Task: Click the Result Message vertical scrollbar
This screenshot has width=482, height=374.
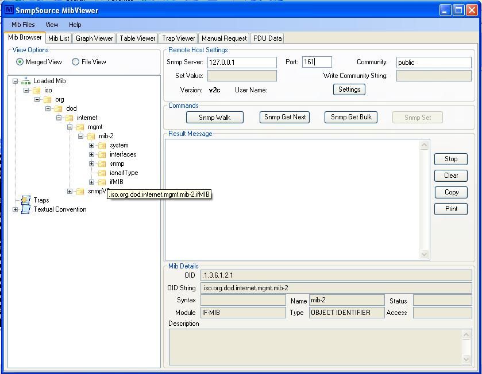Action: point(425,199)
